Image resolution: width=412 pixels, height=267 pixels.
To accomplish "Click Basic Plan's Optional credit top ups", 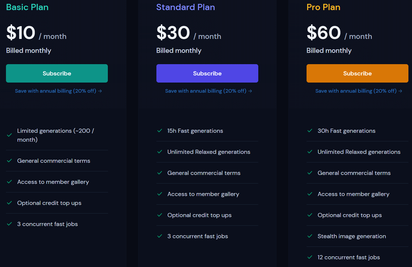I will (49, 203).
